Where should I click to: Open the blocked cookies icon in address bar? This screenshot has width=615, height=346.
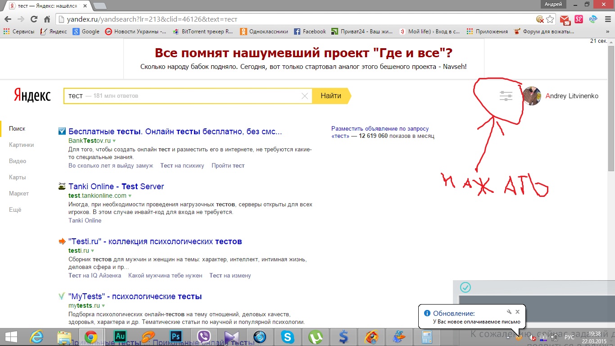540,19
